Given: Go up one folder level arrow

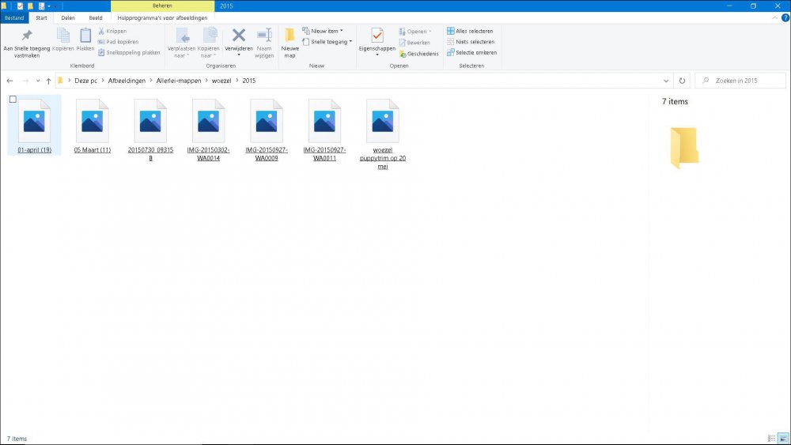Looking at the screenshot, I should pyautogui.click(x=48, y=81).
